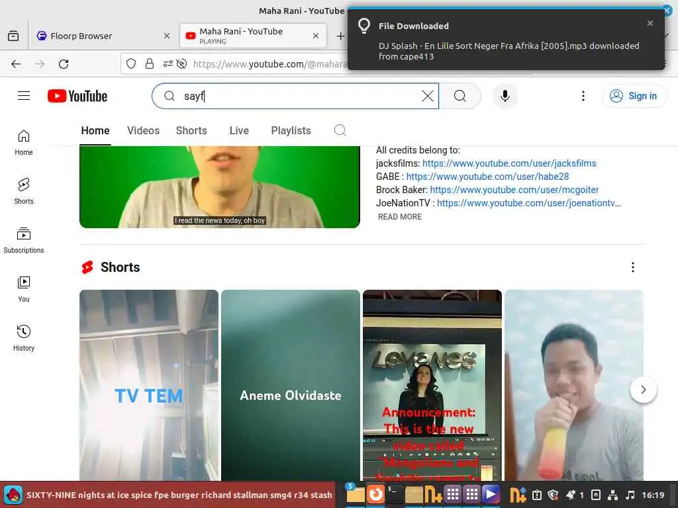The height and width of the screenshot is (508, 678).
Task: Open site security padlock info
Action: [x=150, y=64]
